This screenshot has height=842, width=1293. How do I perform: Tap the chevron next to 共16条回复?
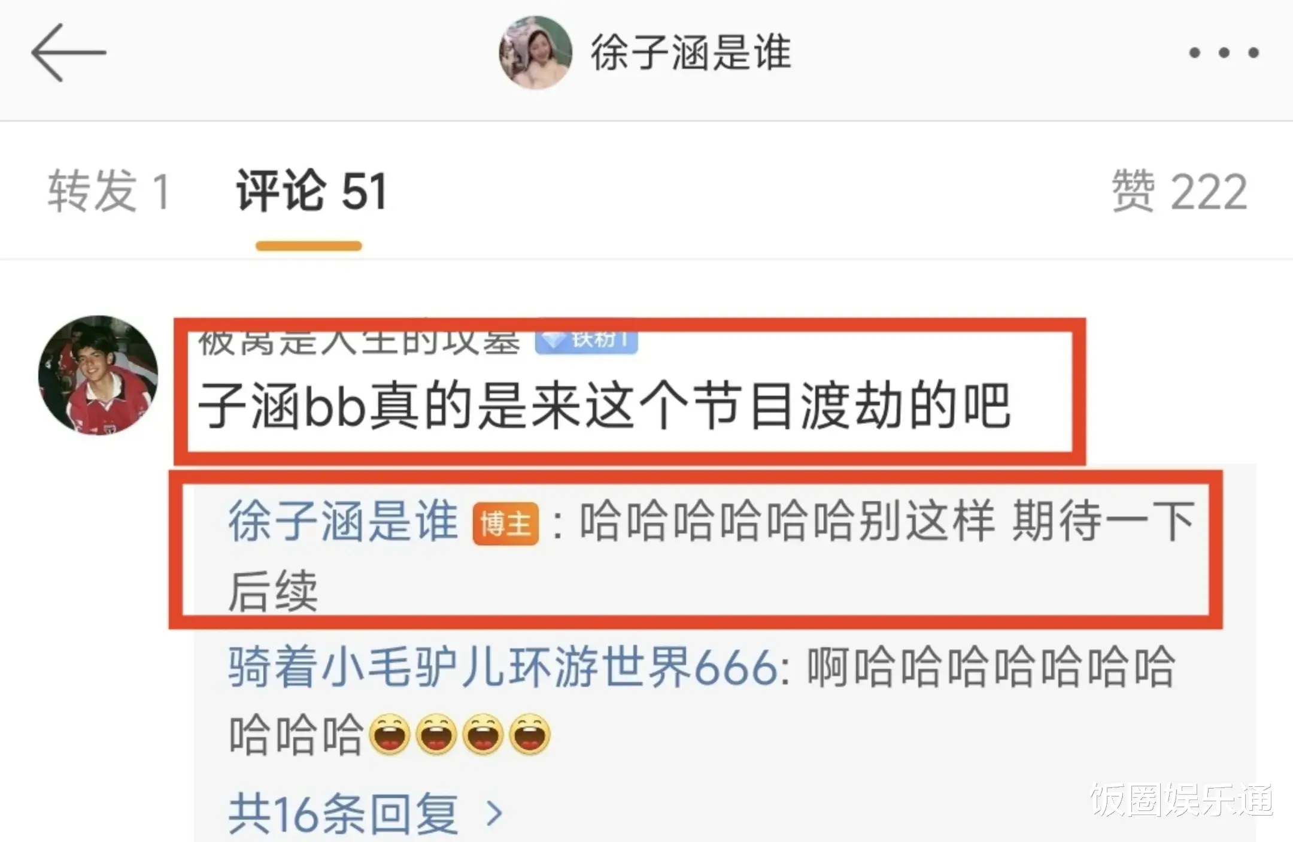pos(494,814)
